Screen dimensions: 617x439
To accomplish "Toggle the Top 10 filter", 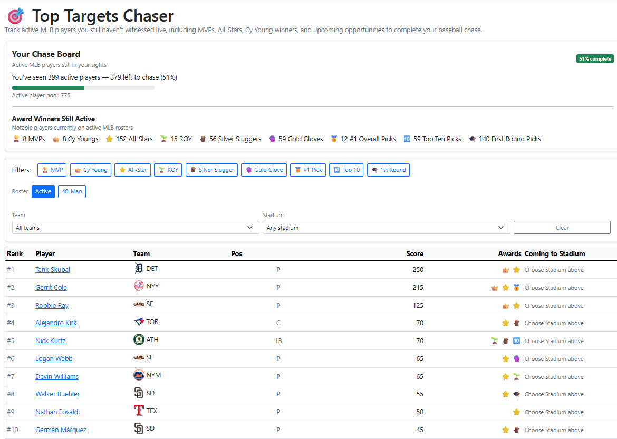I will 346,170.
